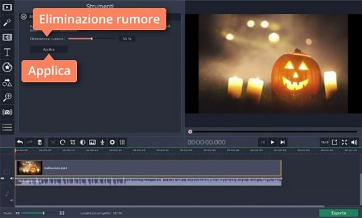
Task: Adjust the timeline scale zoom slider
Action: click(43, 213)
